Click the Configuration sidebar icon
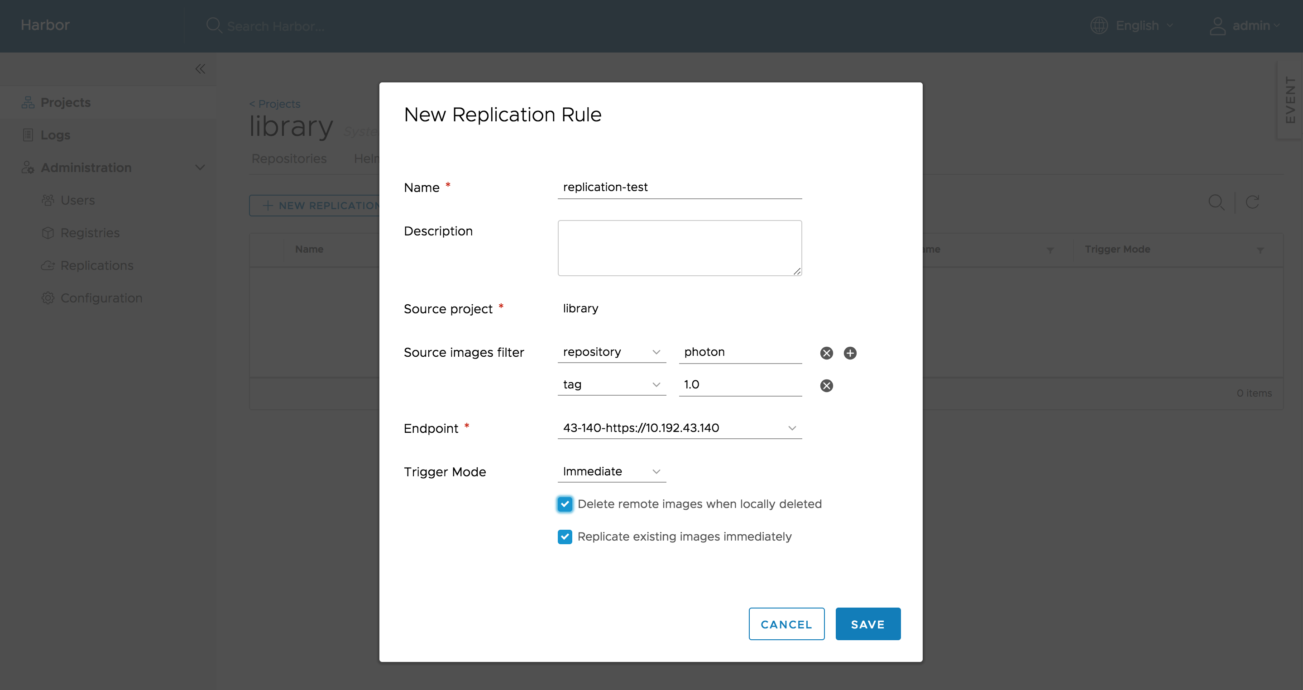This screenshot has width=1303, height=690. click(49, 297)
